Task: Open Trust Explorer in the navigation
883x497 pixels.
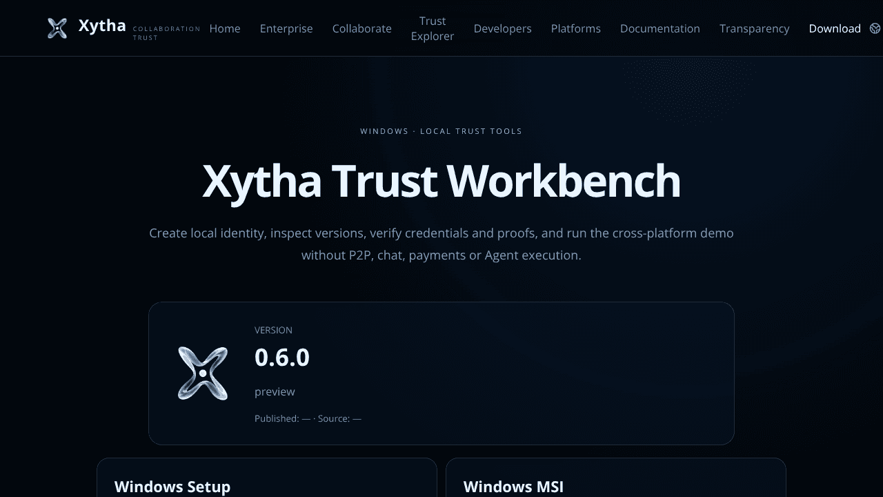Action: (x=433, y=28)
